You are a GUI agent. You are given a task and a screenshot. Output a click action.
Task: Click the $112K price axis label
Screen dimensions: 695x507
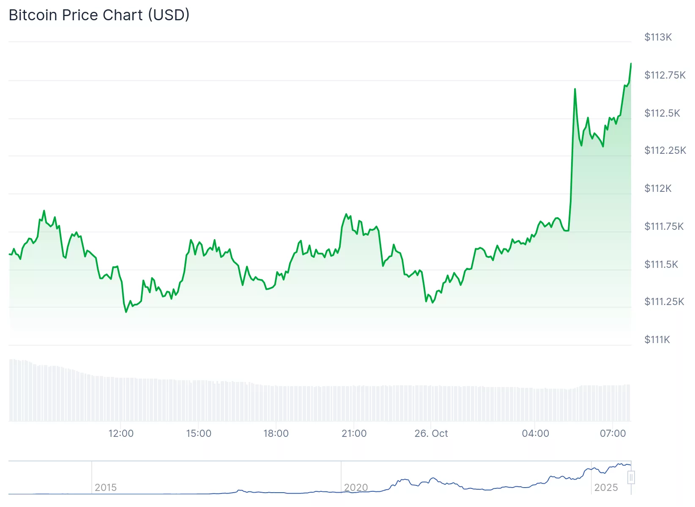(x=658, y=188)
